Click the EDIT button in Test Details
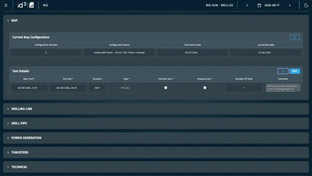 pos(295,71)
